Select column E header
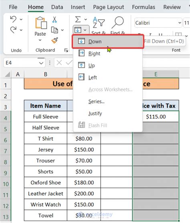The image size is (190, 223). pos(156,74)
